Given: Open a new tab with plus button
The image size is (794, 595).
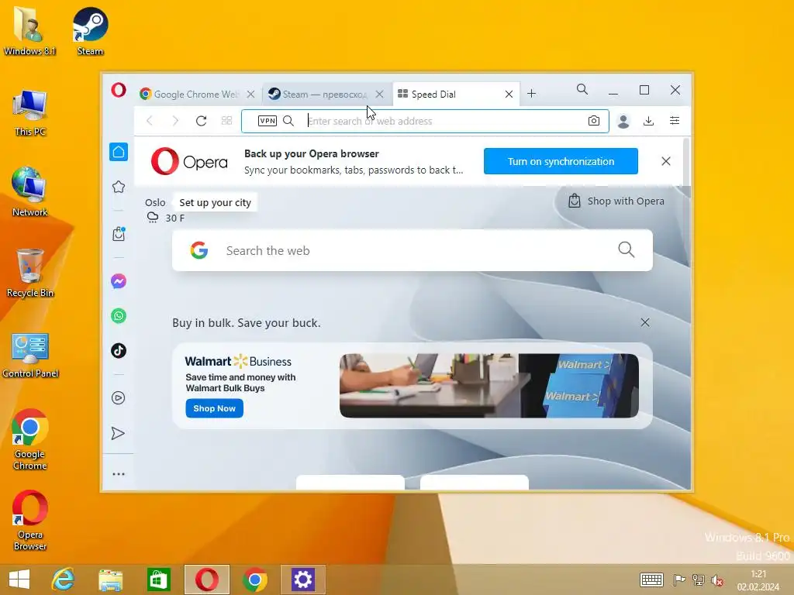Looking at the screenshot, I should pyautogui.click(x=531, y=94).
